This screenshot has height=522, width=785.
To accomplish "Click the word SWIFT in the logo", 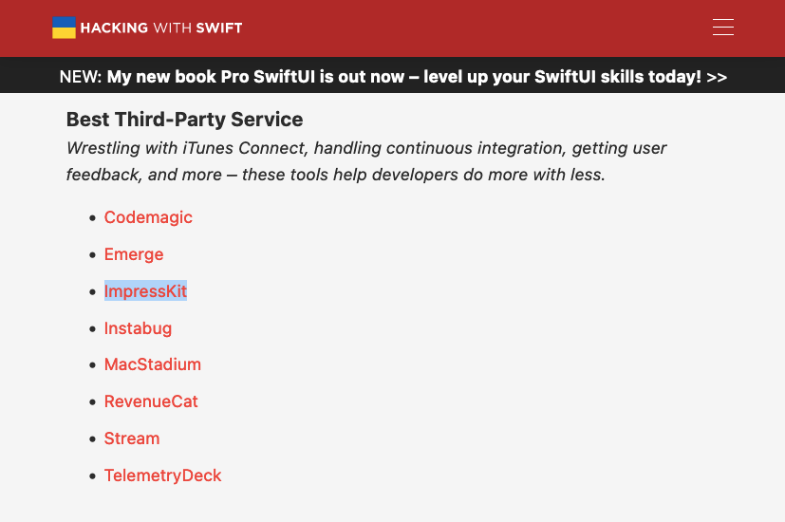I will click(x=218, y=28).
